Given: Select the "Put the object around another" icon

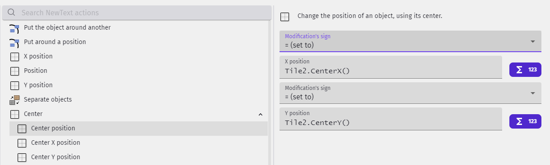Looking at the screenshot, I should click(14, 28).
